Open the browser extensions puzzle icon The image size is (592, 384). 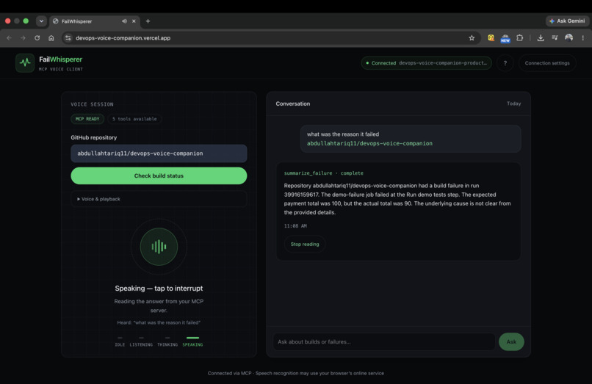[520, 37]
